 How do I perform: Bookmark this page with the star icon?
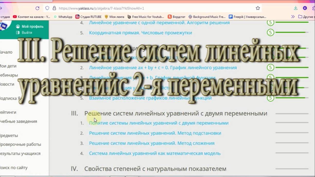258,8
